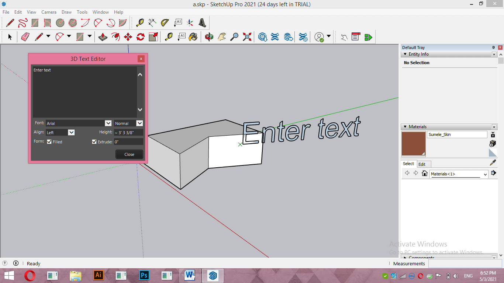Select the Push/Pull tool
504x283 pixels.
tap(103, 37)
